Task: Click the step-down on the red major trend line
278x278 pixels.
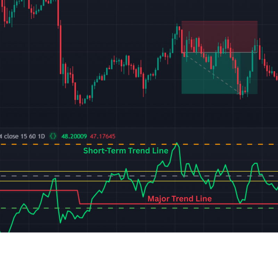Action: point(79,197)
